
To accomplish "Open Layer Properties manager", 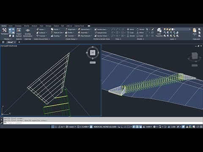I will pos(159,33).
